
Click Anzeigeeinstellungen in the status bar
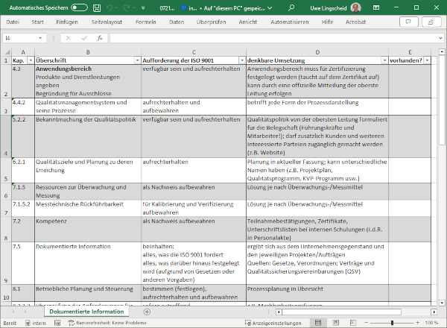276,323
